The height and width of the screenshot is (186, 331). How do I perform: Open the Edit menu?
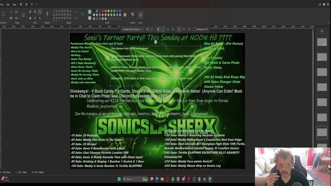[8, 5]
